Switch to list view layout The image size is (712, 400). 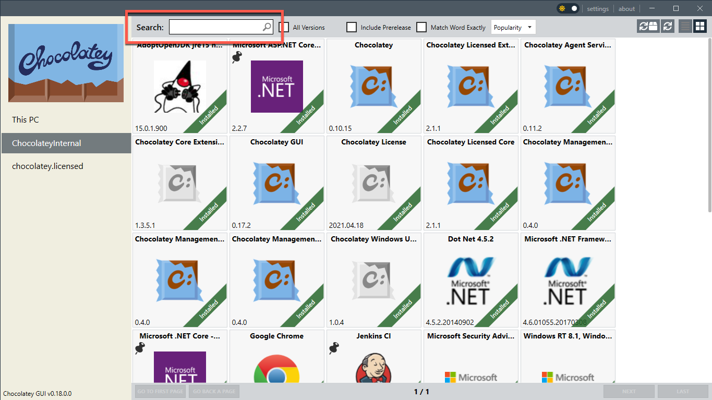(x=685, y=27)
